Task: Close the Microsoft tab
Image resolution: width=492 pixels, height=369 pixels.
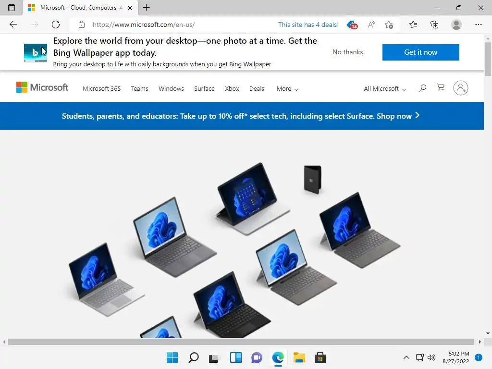Action: click(130, 8)
